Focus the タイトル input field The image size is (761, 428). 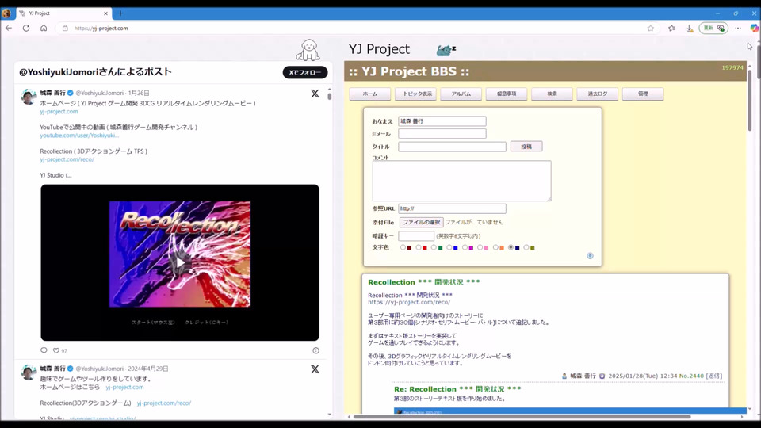point(453,147)
